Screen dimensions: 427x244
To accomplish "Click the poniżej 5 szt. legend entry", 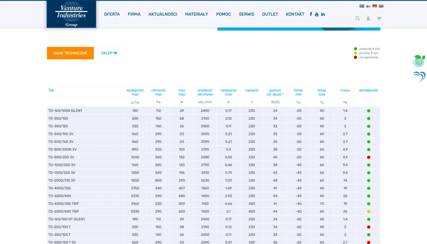I will (366, 53).
